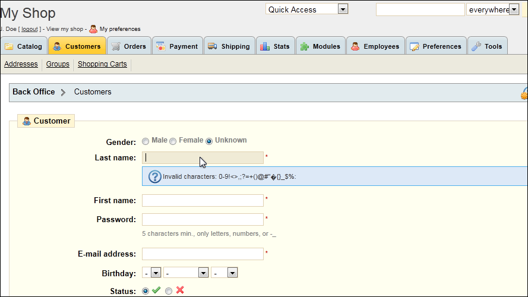Click the Payment credit card icon

160,46
